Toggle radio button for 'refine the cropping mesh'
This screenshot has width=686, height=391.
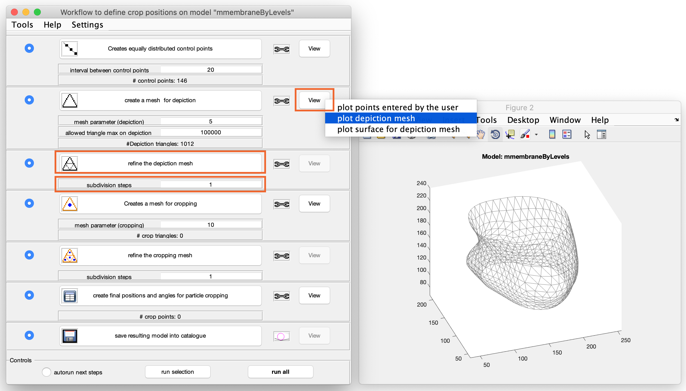point(29,255)
